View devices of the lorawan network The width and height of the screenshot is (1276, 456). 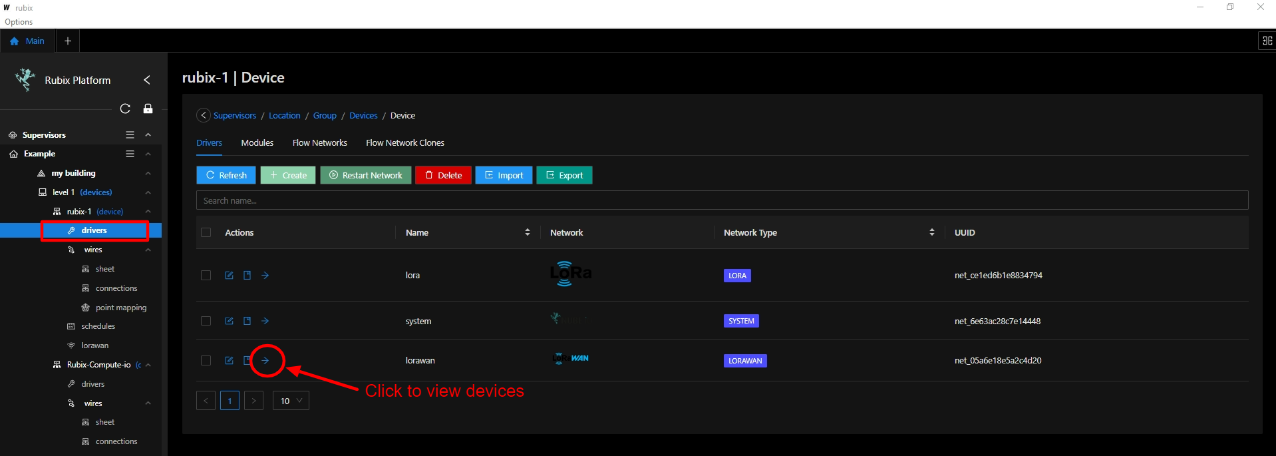click(265, 360)
